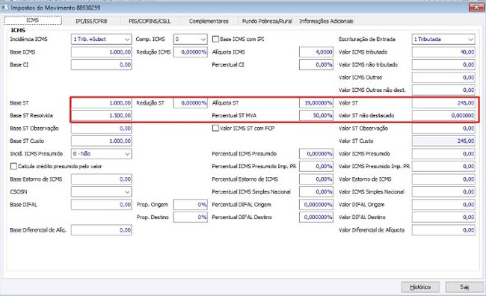Expand Escrituração de Entrada dropdown
This screenshot has width=486, height=296.
point(443,40)
